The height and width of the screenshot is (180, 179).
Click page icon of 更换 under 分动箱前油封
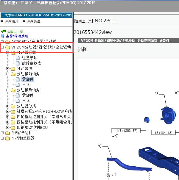(x=18, y=85)
